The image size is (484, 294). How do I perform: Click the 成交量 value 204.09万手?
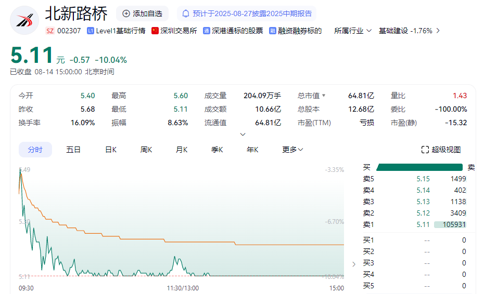[x=262, y=96]
